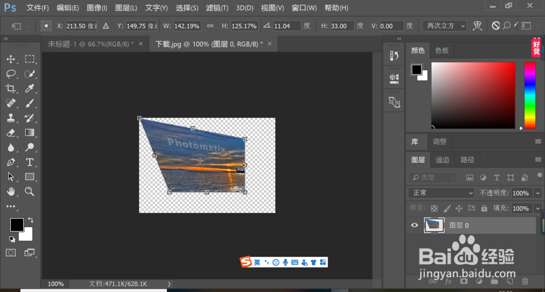545x292 pixels.
Task: Open the layer filter 类型 dropdown
Action: click(432, 178)
